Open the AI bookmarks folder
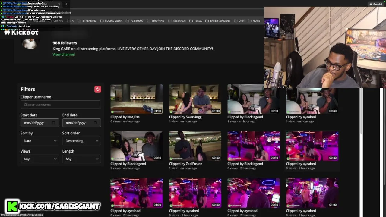Image resolution: width=386 pixels, height=217 pixels. click(71, 21)
